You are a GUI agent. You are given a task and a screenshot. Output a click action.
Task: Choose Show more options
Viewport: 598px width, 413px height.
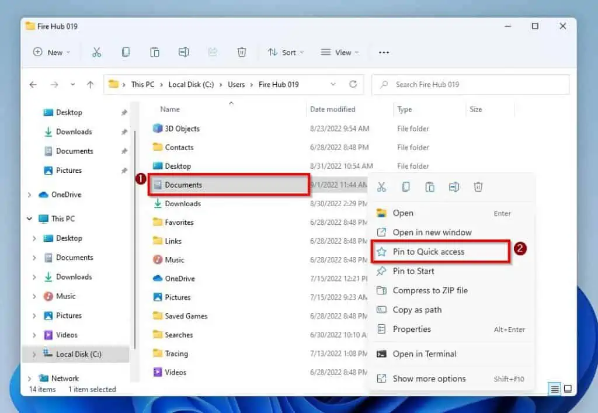[451, 379]
